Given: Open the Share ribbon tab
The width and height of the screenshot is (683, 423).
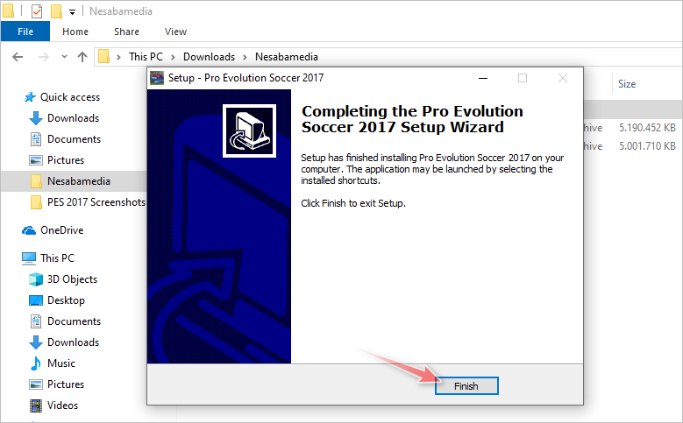Looking at the screenshot, I should (127, 32).
